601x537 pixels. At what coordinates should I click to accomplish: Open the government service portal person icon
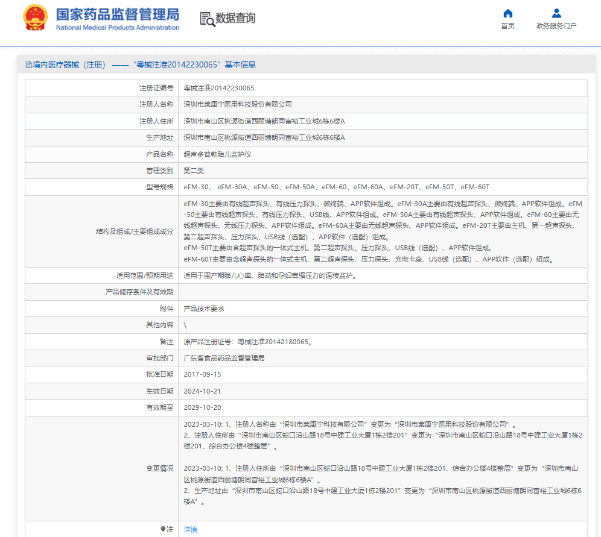(556, 13)
